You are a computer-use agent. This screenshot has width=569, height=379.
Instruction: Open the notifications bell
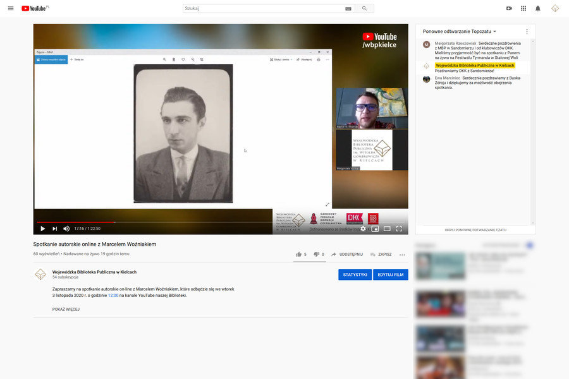point(538,8)
